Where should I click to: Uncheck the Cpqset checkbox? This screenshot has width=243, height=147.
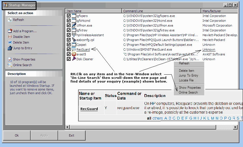click(69, 45)
